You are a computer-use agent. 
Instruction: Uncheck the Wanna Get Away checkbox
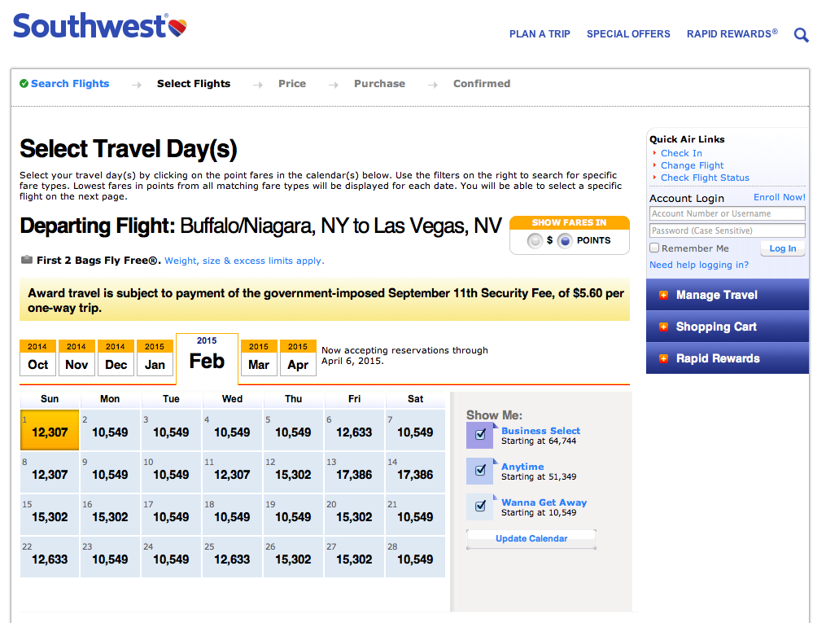point(480,507)
